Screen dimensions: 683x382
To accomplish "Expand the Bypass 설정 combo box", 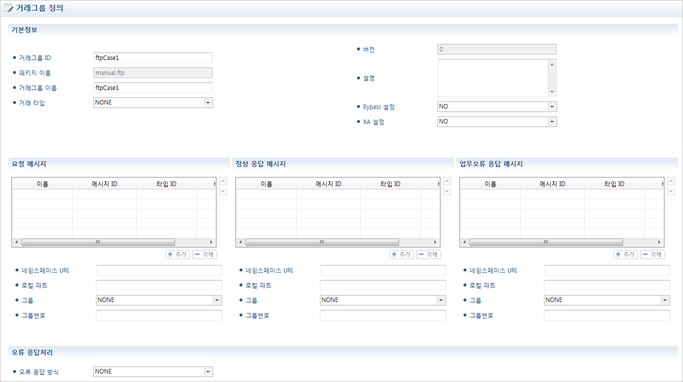I will (x=551, y=106).
